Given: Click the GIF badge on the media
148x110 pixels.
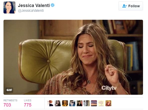Looking at the screenshot, I should pos(9,90).
